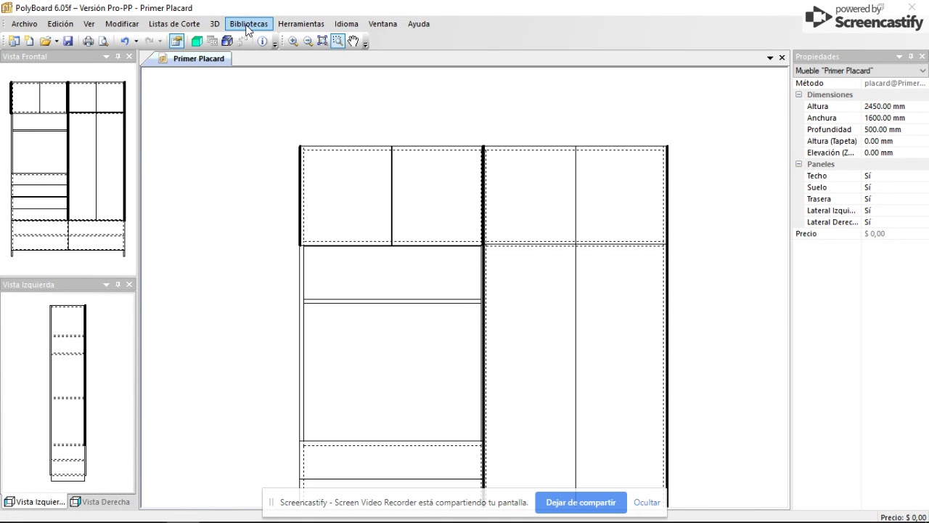The image size is (929, 523).
Task: Click the Vista Frontal cabinet thumbnail
Action: [x=67, y=169]
